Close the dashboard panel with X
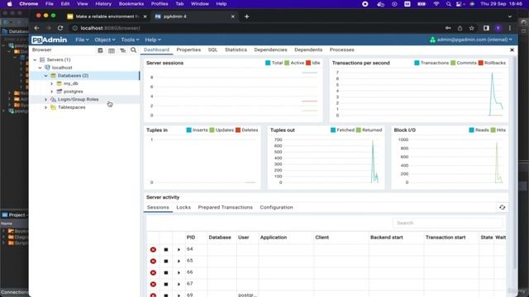Viewport: 529px width, 297px height. 512,49
